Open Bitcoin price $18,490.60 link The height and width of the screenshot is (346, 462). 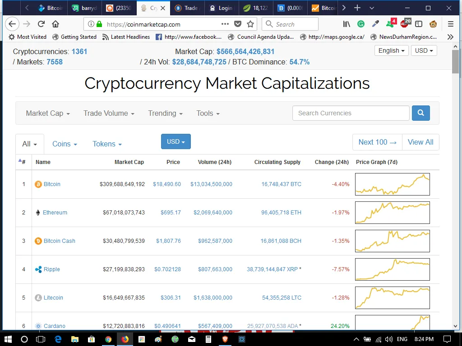point(167,184)
